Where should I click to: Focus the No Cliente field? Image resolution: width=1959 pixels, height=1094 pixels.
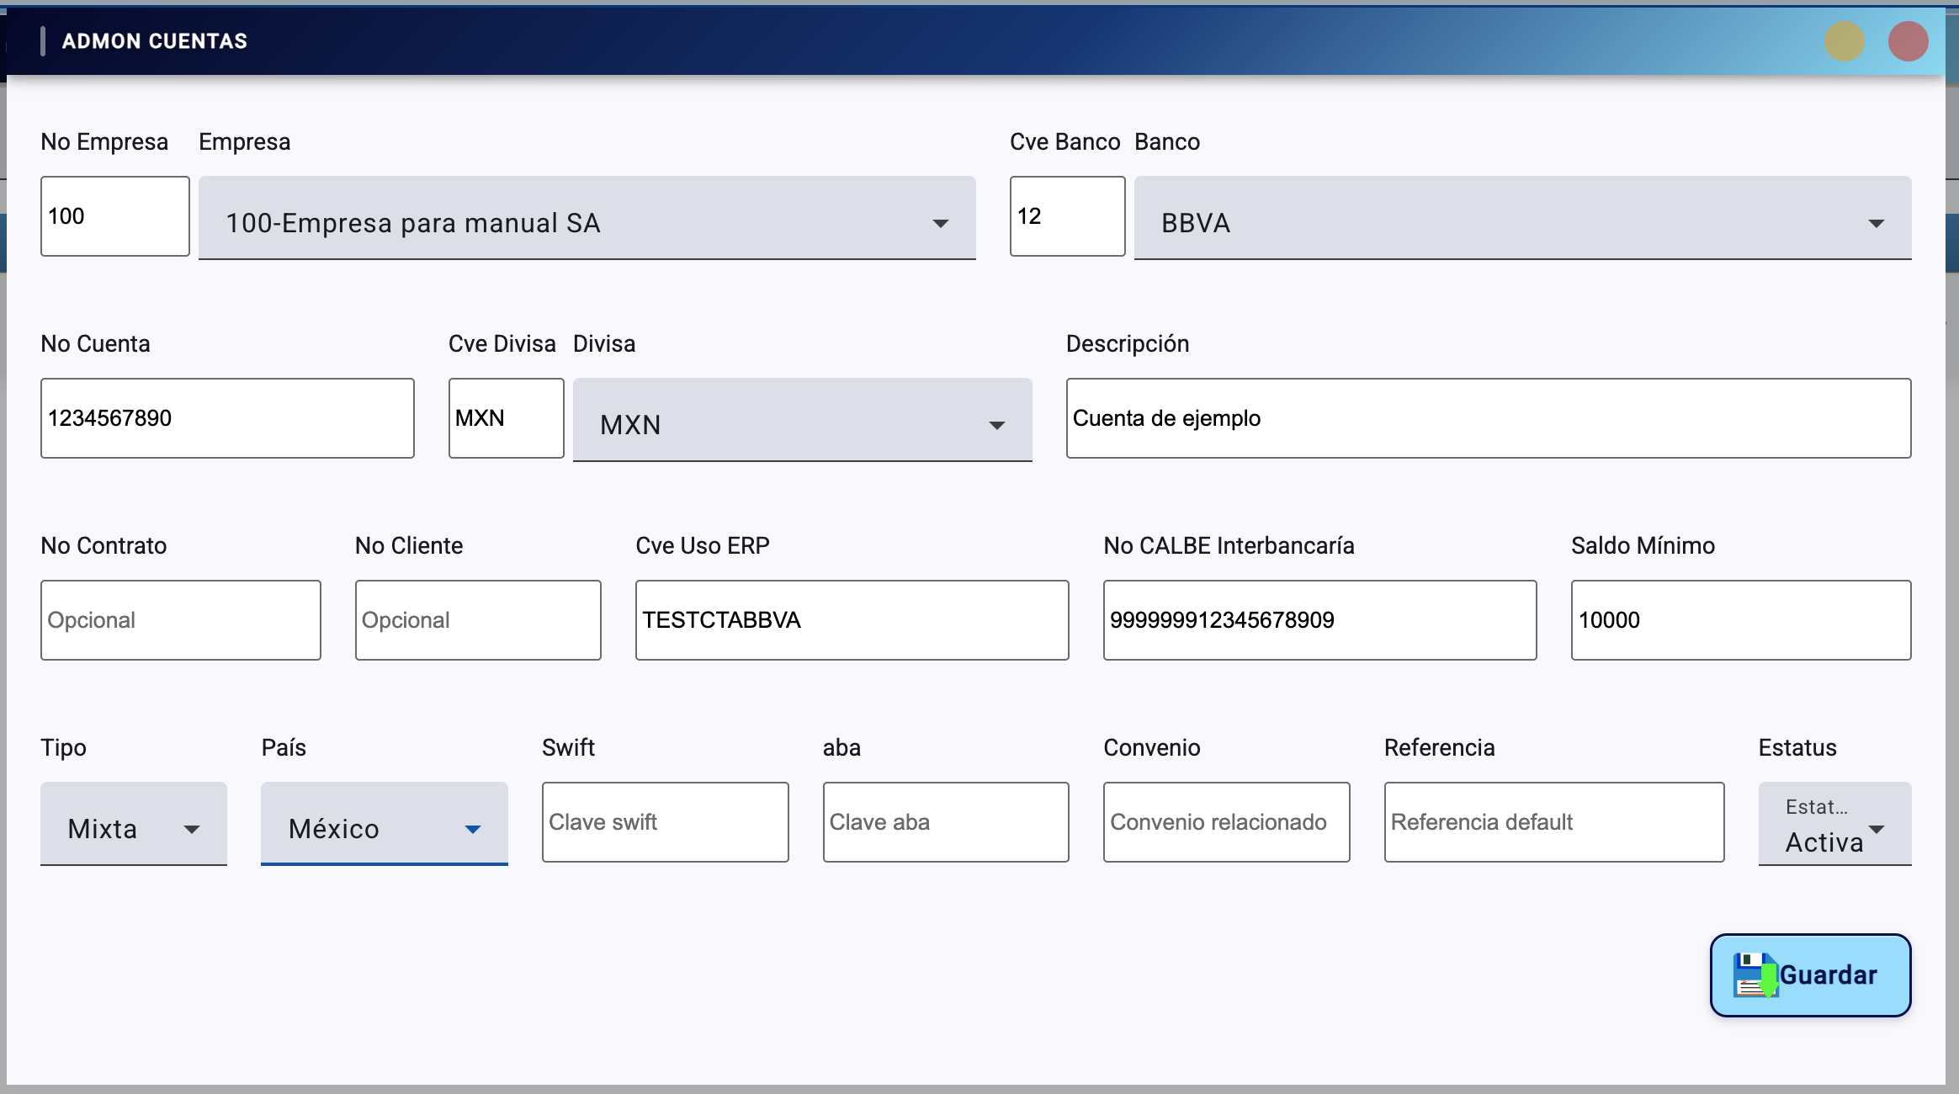pos(477,620)
